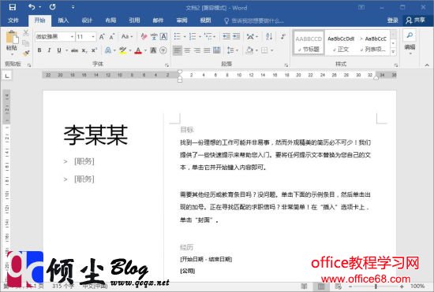Redo the last action
Image resolution: width=434 pixels, height=292 pixels.
click(x=52, y=7)
